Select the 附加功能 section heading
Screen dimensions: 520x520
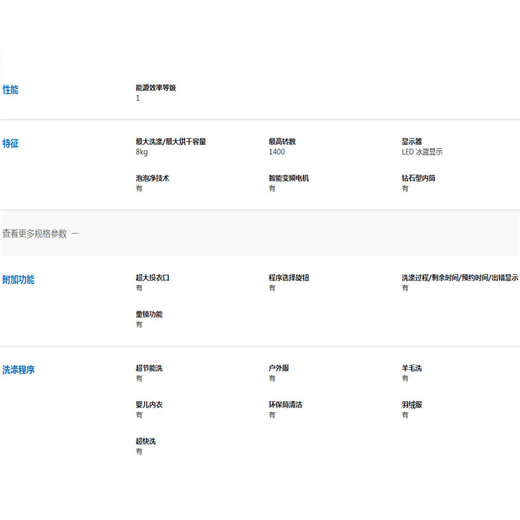point(18,279)
